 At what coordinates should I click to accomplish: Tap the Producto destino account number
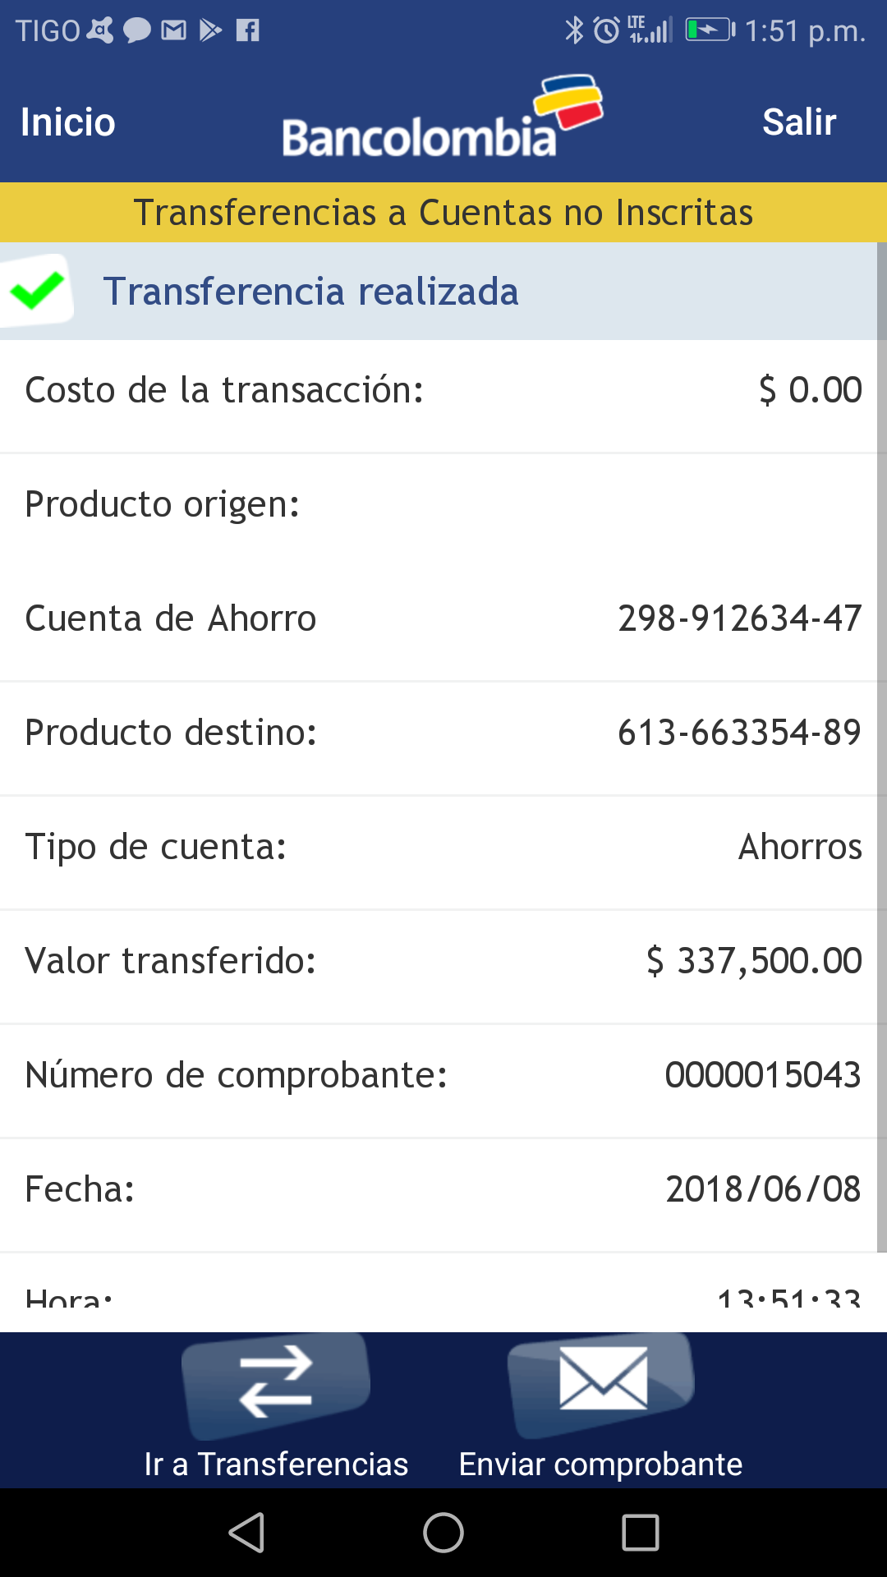click(739, 733)
